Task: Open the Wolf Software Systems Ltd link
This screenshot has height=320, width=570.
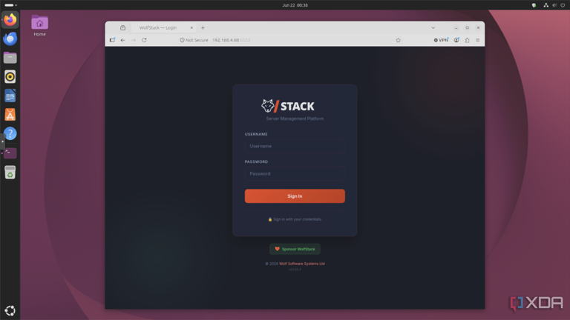Action: tap(302, 264)
